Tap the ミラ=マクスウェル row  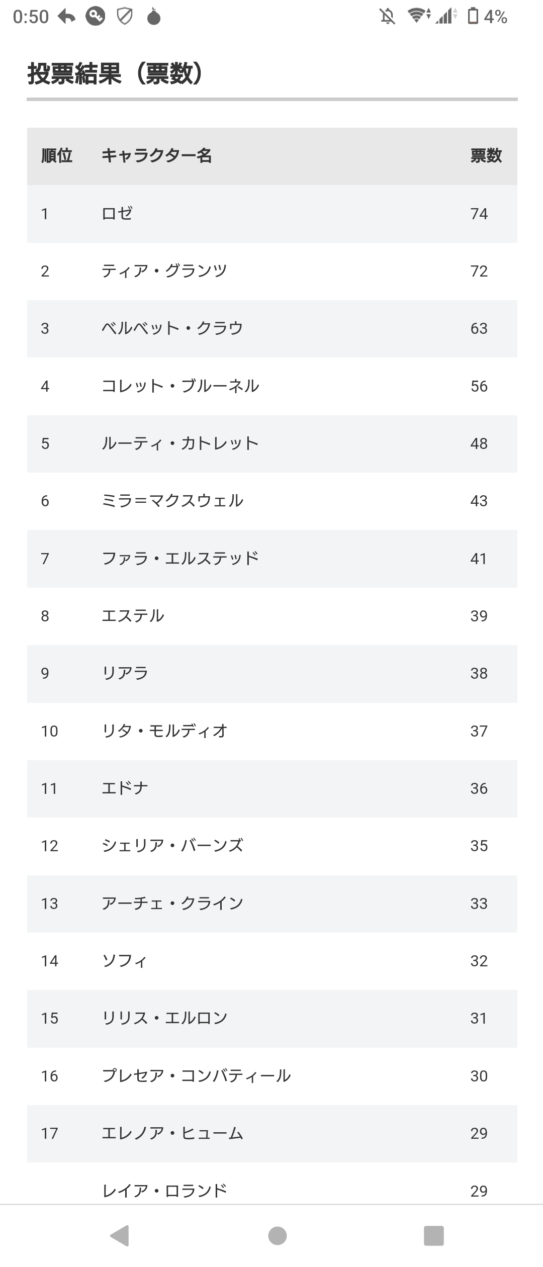point(272,501)
